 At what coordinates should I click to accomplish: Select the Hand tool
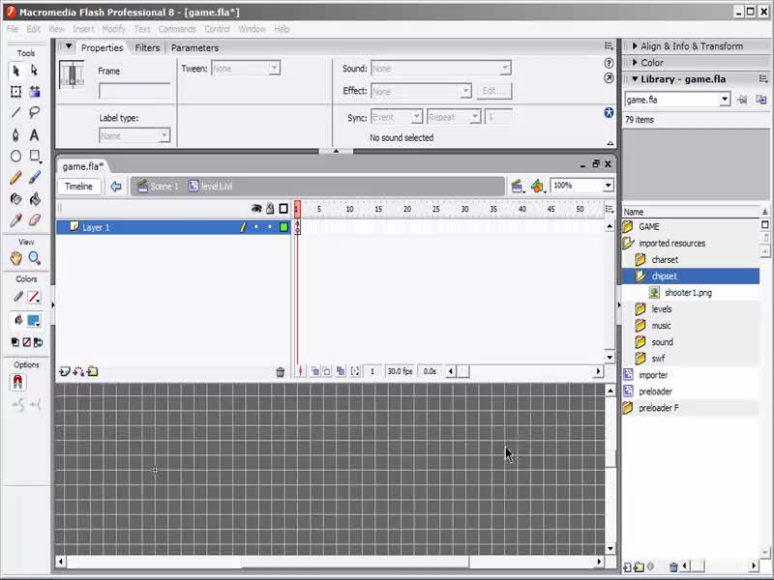coord(15,258)
